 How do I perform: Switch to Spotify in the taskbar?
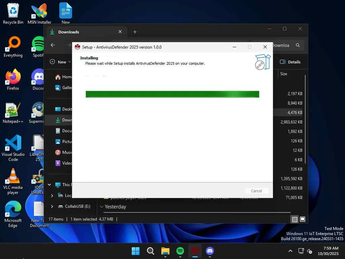point(180,251)
